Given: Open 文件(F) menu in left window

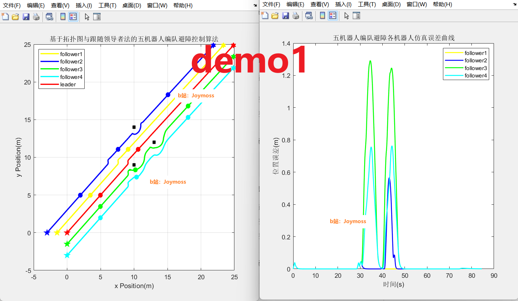Looking at the screenshot, I should [12, 6].
